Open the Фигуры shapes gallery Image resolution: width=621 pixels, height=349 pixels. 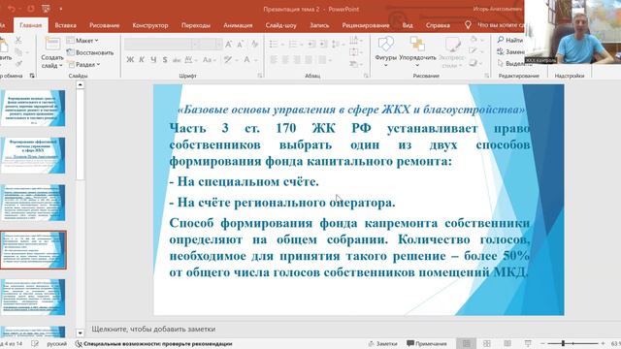tap(386, 50)
